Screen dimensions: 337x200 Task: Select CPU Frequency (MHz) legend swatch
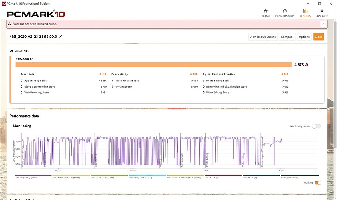pyautogui.click(x=33, y=175)
